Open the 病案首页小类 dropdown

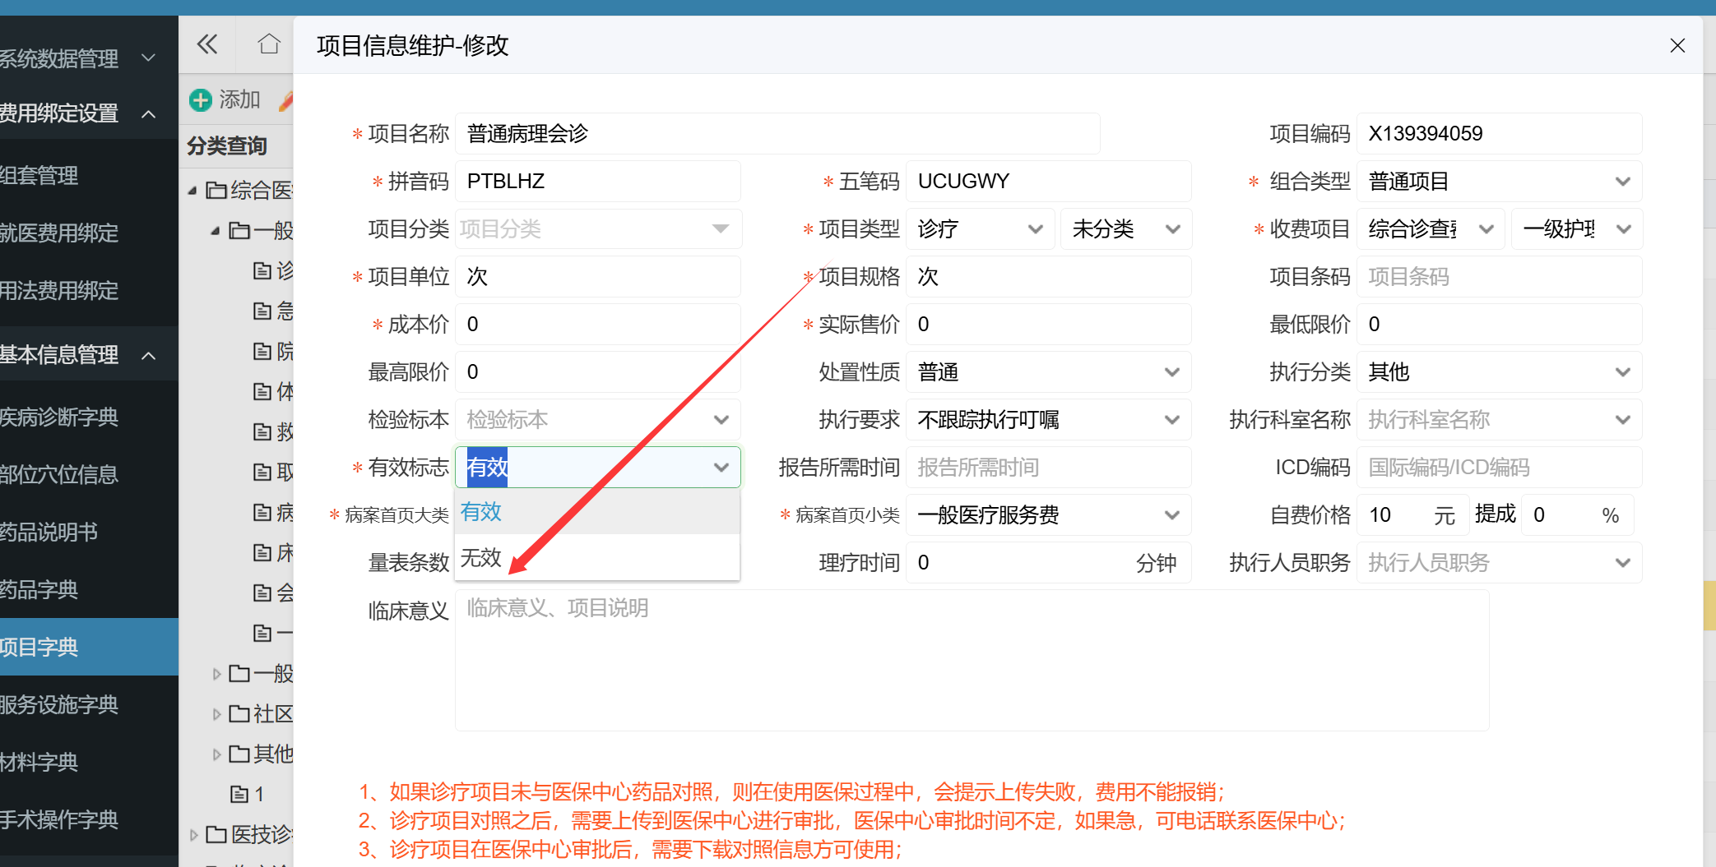pyautogui.click(x=1047, y=515)
